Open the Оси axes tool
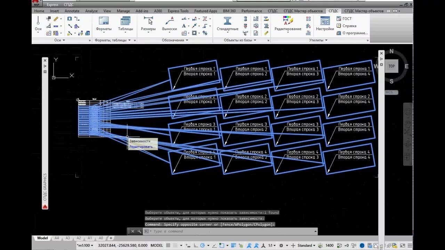Viewport: 445px width, 250px height. click(38, 24)
